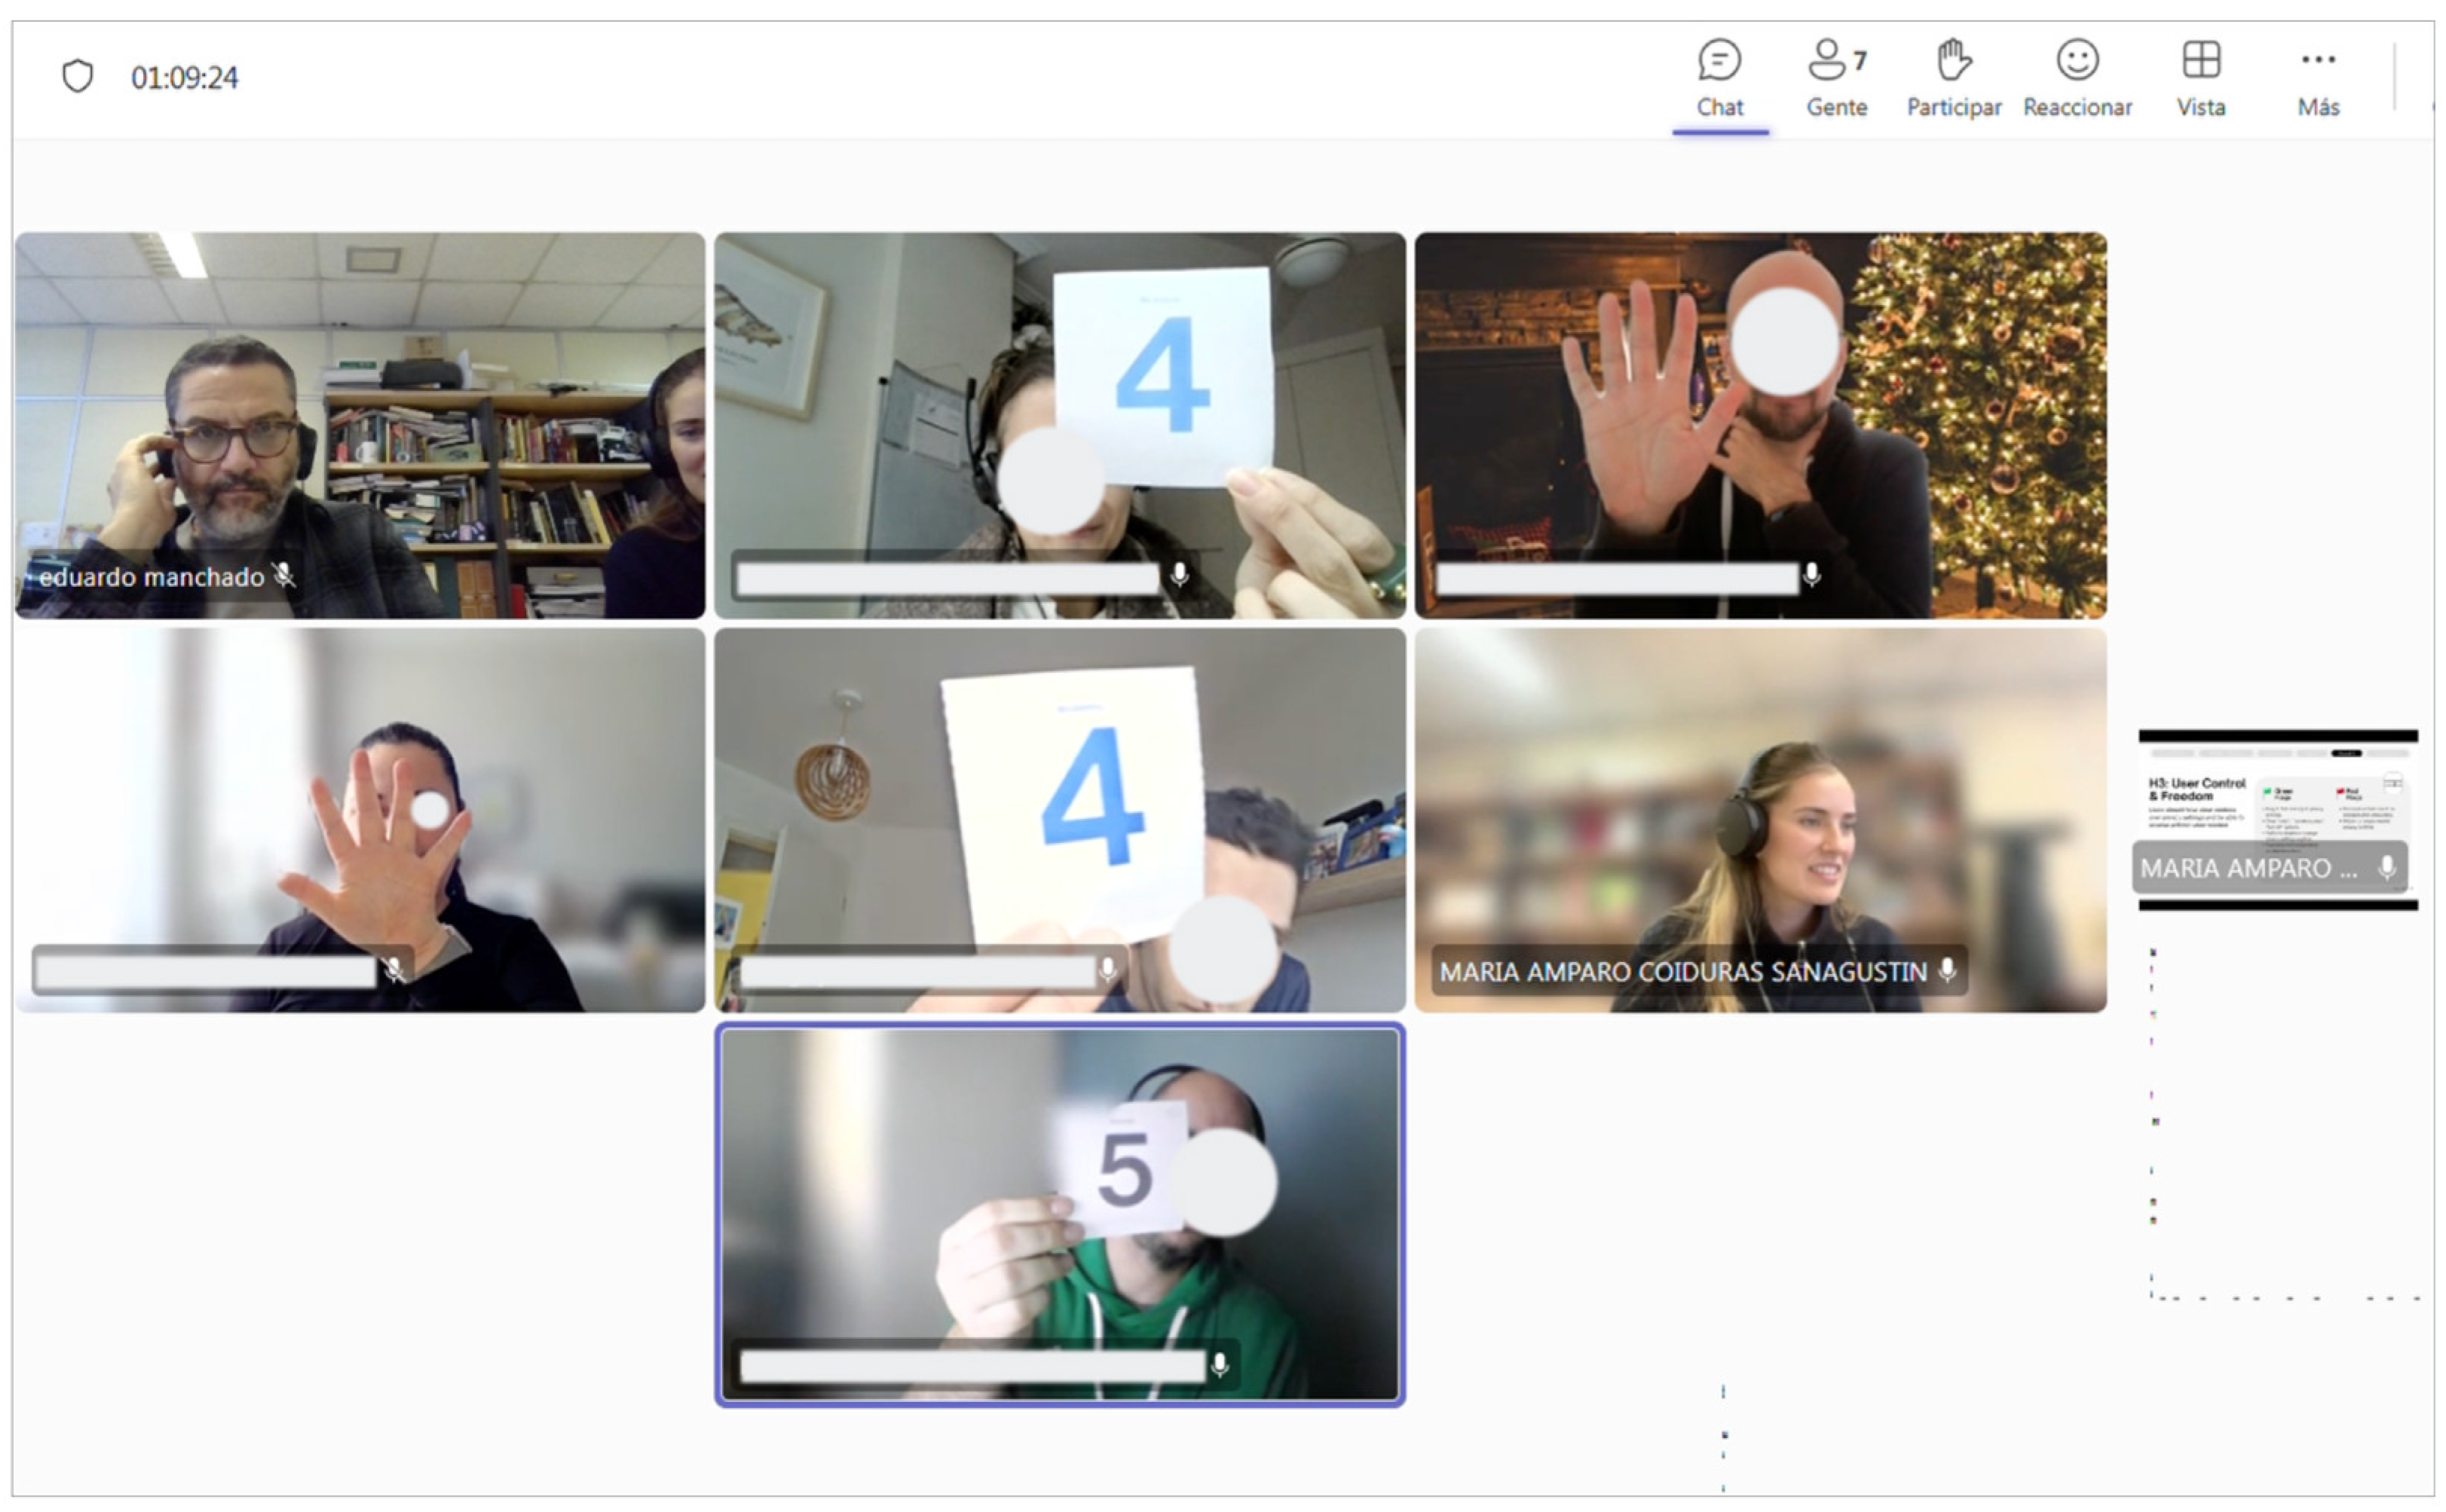Select the Christmas tree participant video tile
This screenshot has width=2446, height=1512.
pos(1760,425)
